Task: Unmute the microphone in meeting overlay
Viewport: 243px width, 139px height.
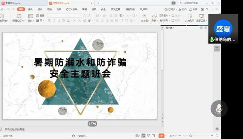Action: point(219,109)
